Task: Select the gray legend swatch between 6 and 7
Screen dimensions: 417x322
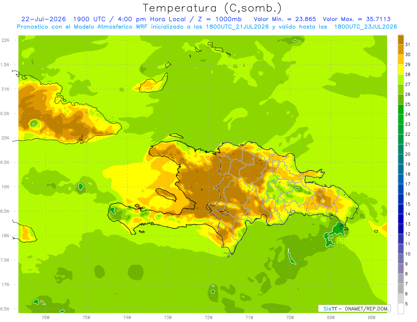Action: click(401, 289)
